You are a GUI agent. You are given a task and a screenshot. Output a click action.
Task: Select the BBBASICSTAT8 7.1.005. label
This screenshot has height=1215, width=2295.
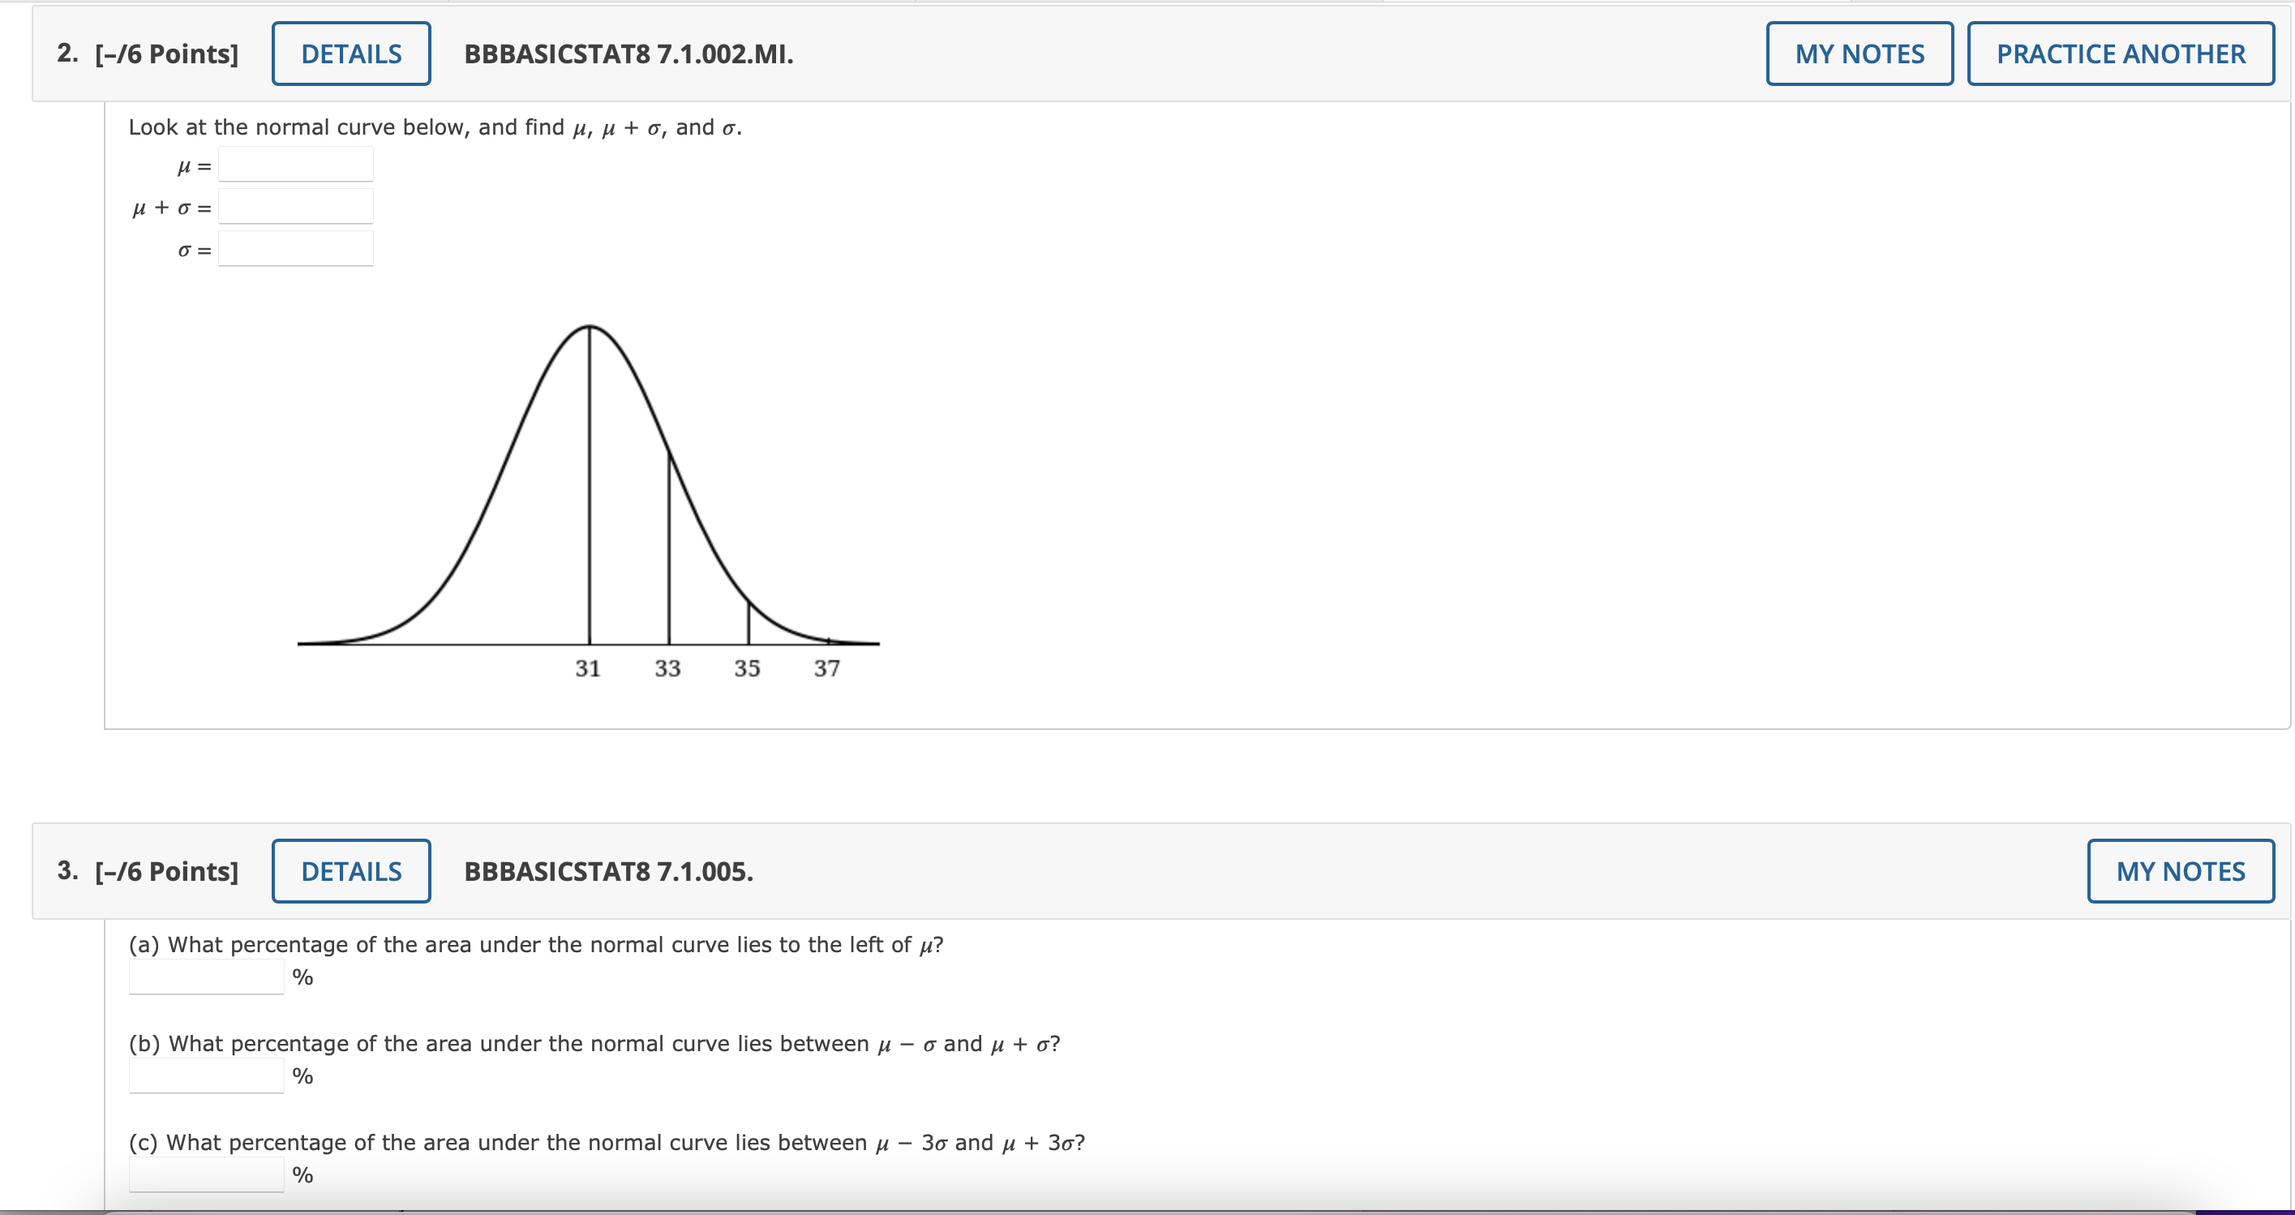(607, 873)
